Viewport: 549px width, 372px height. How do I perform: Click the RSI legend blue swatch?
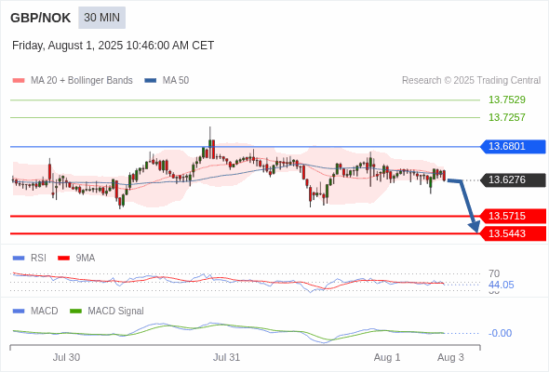19,259
